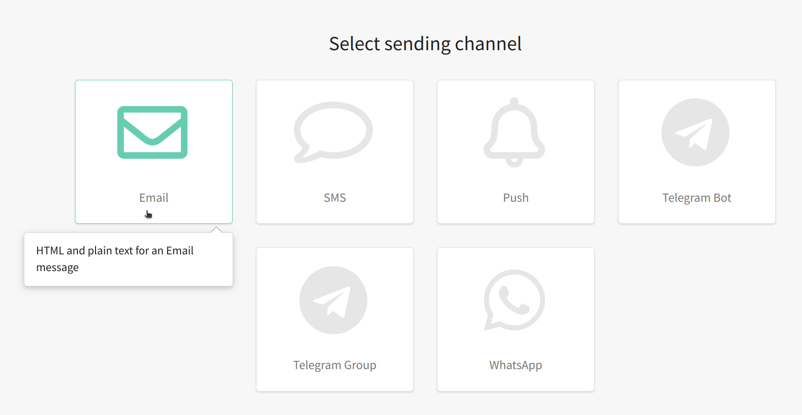Pick the Telegram Group paper plane icon
The image size is (802, 415).
coord(333,300)
